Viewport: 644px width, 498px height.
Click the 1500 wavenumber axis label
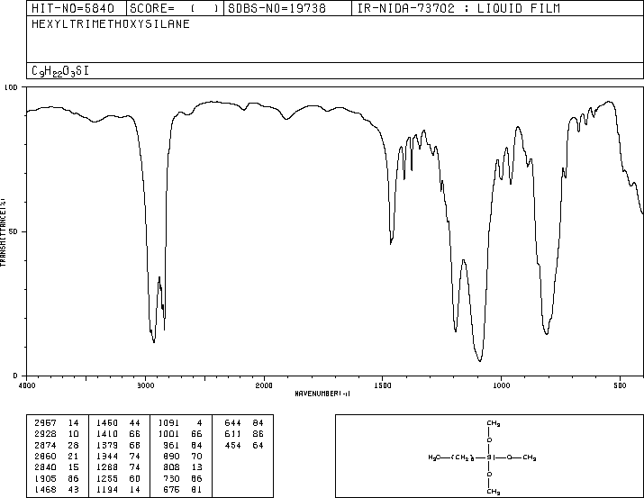click(x=383, y=385)
